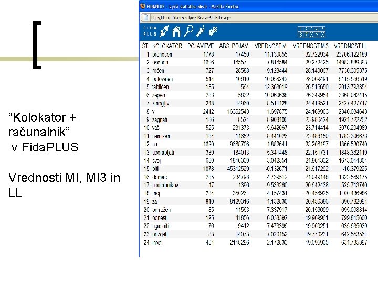Image resolution: width=378 pixels, height=283 pixels.
Task: Select the collocator word 'svoj'
Action: click(x=156, y=161)
